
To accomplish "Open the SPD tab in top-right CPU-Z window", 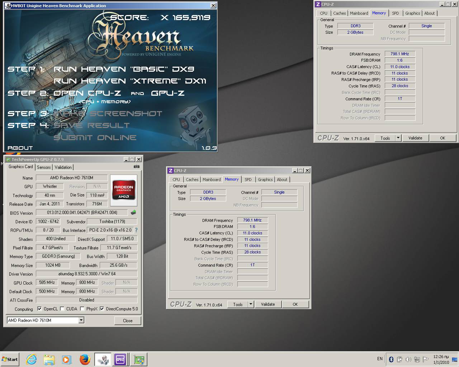I will [396, 13].
